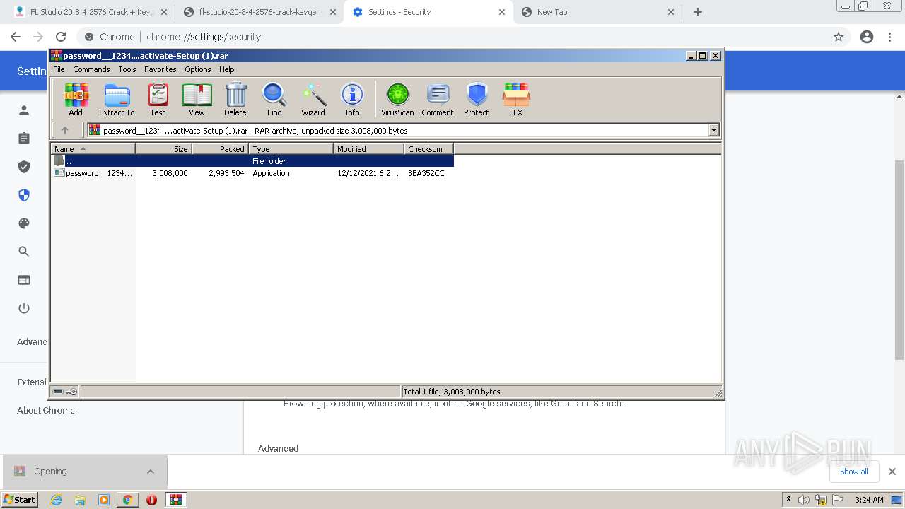Viewport: 905px width, 509px height.
Task: Open the Chrome profile avatar
Action: click(867, 37)
